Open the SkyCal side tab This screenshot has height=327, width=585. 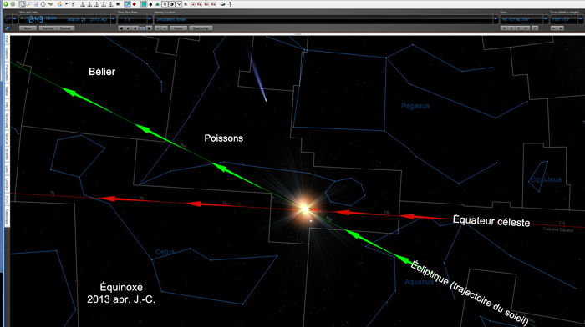click(7, 139)
